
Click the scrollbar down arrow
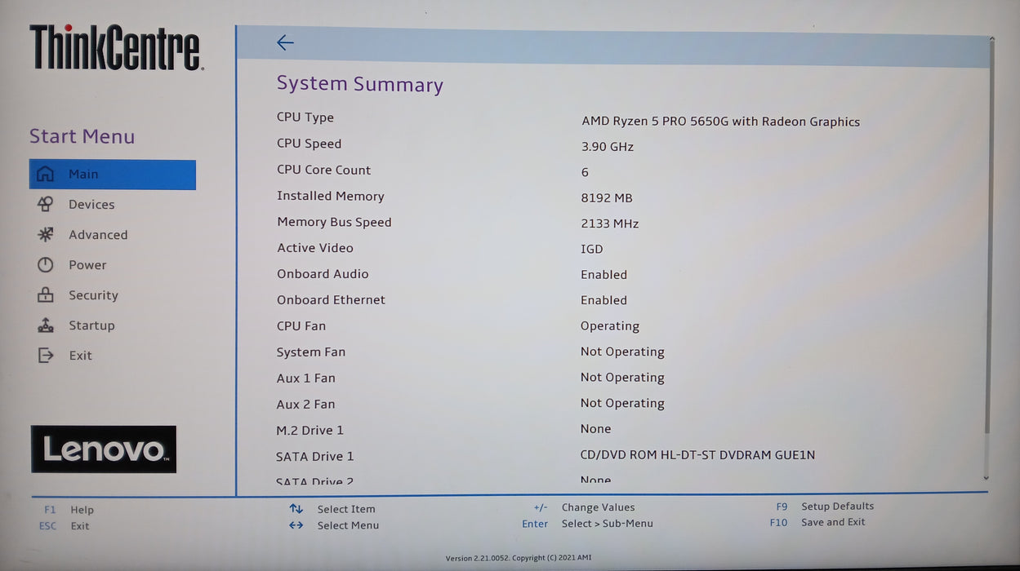point(986,478)
